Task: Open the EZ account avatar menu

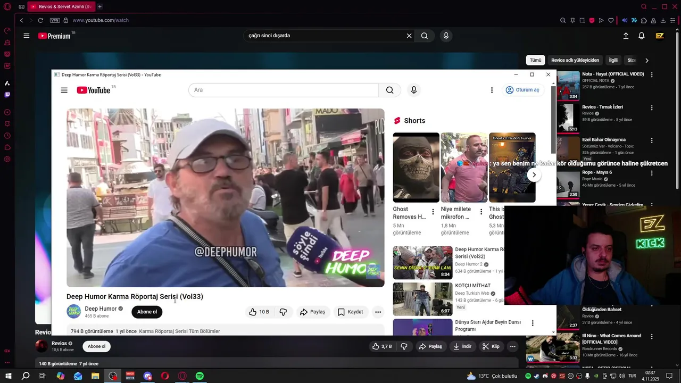Action: (x=660, y=36)
